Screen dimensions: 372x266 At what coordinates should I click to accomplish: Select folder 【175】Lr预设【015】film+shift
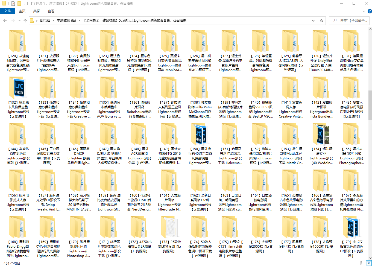[230, 237]
